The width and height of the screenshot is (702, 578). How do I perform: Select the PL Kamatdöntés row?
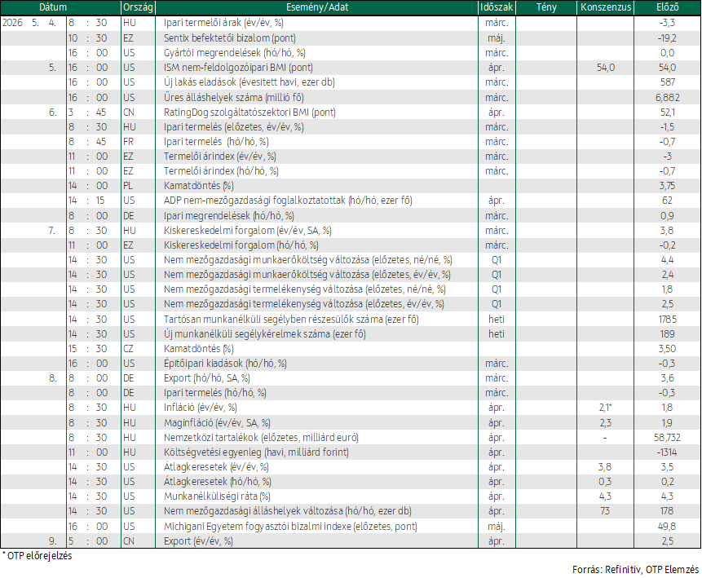351,186
